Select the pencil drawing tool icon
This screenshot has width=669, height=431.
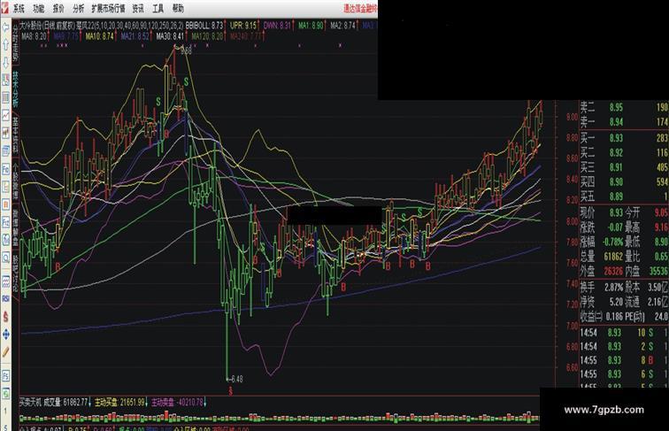tap(5, 352)
